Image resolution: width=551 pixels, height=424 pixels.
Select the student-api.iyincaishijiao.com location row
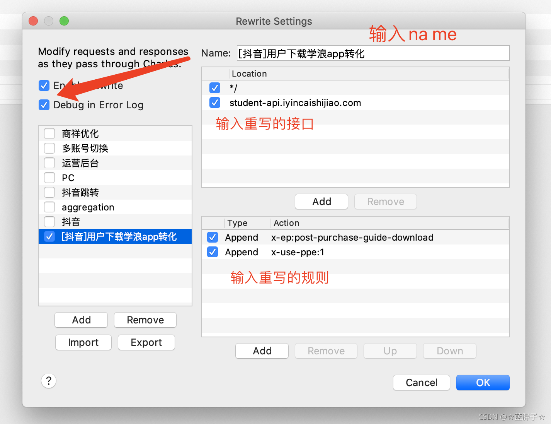[x=355, y=103]
